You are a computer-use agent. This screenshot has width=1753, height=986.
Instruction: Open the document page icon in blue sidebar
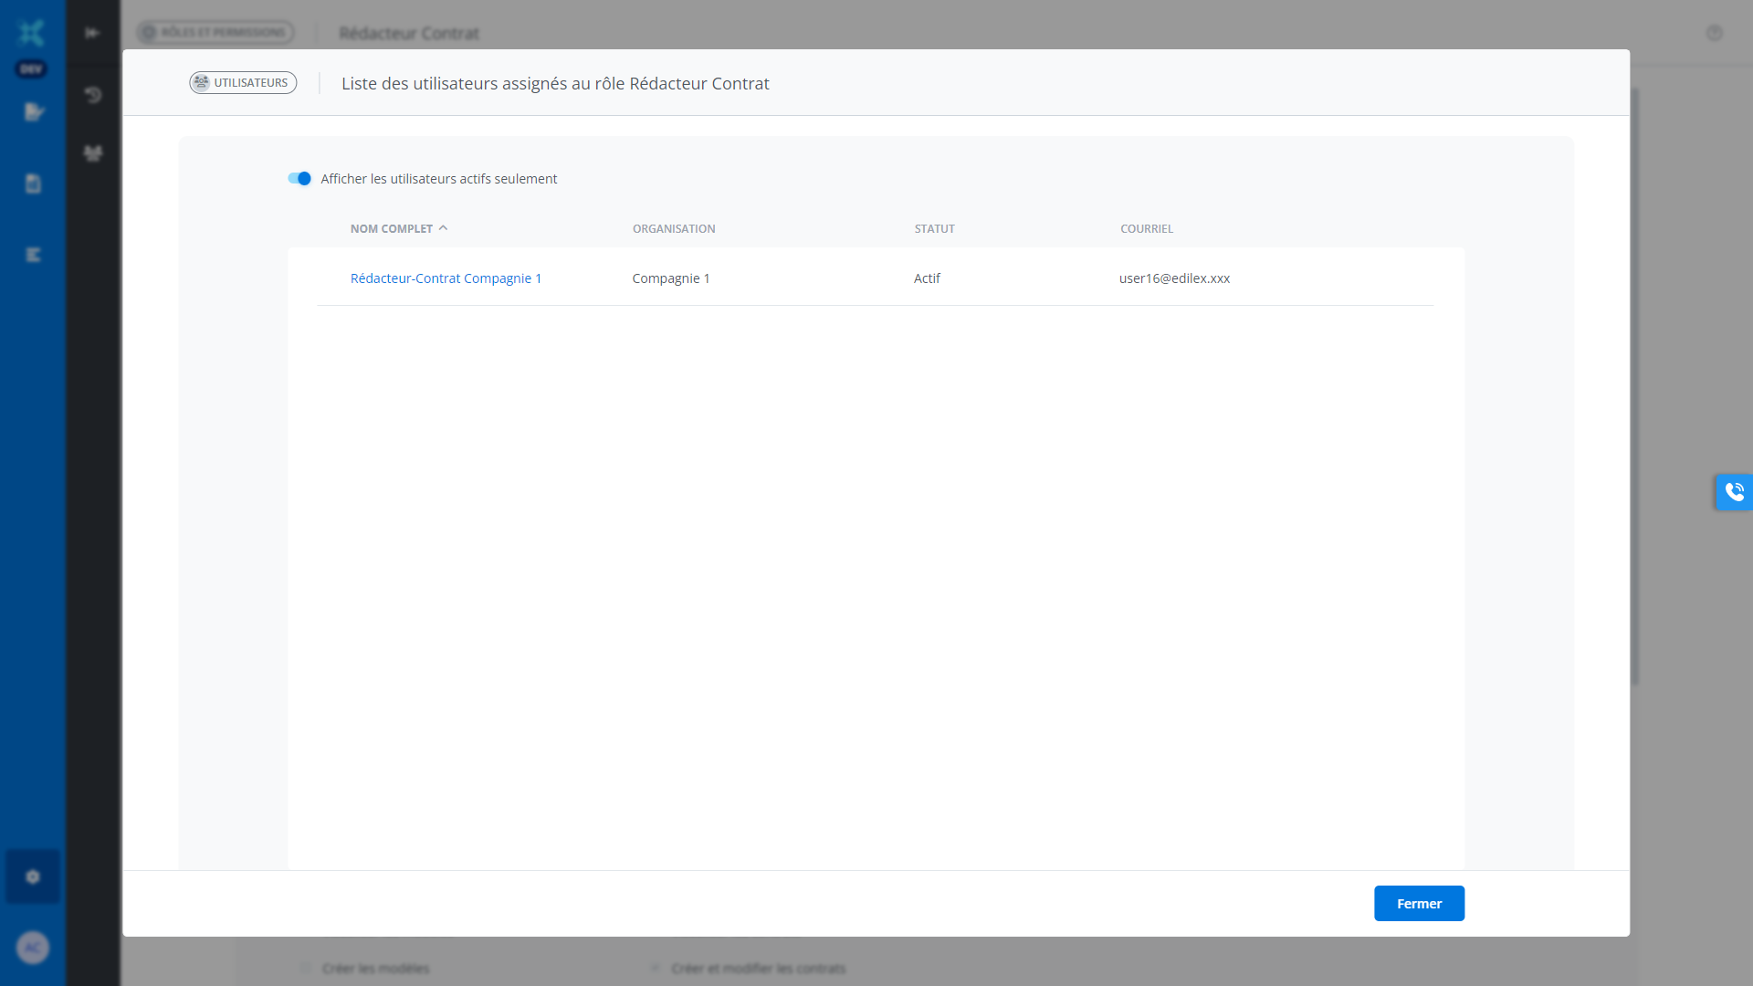34,184
